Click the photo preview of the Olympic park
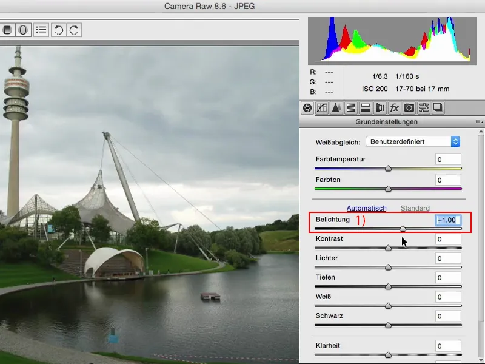Image resolution: width=485 pixels, height=364 pixels. [x=149, y=204]
